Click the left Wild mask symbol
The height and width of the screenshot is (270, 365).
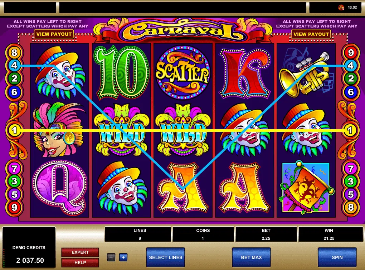tap(121, 130)
